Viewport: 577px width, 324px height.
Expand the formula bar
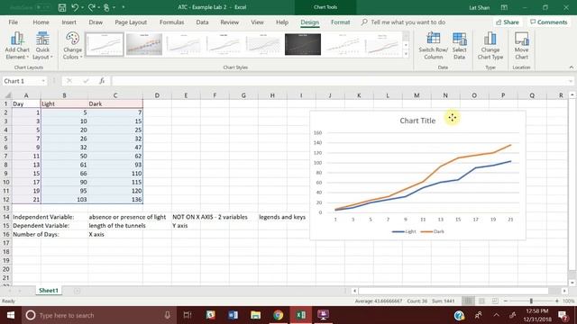click(571, 81)
